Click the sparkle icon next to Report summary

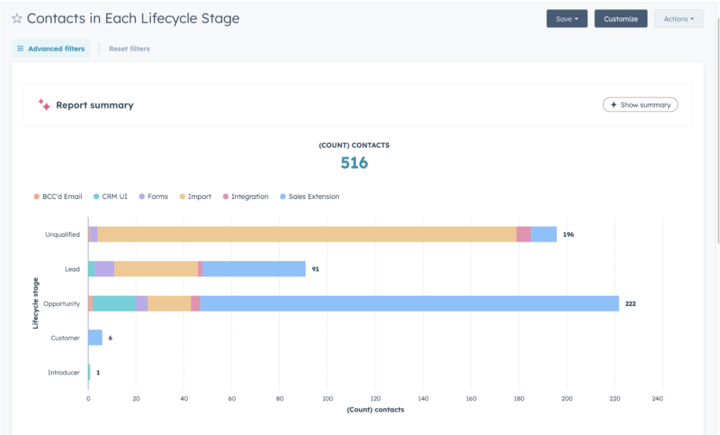pyautogui.click(x=44, y=105)
